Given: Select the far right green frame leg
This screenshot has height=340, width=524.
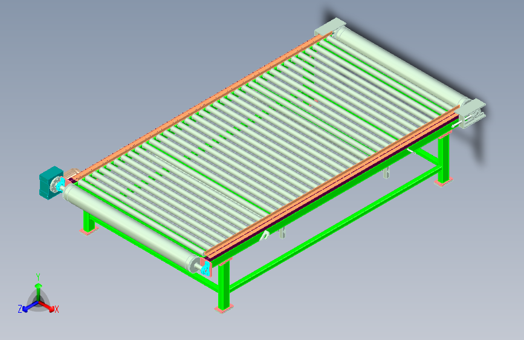Looking at the screenshot, I should coord(444,158).
